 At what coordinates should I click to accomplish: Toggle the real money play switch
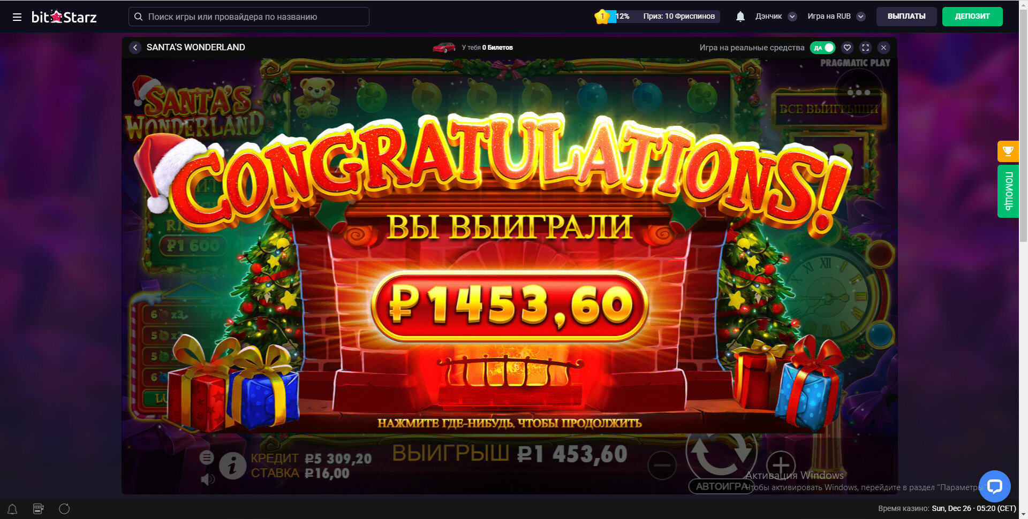click(x=822, y=48)
